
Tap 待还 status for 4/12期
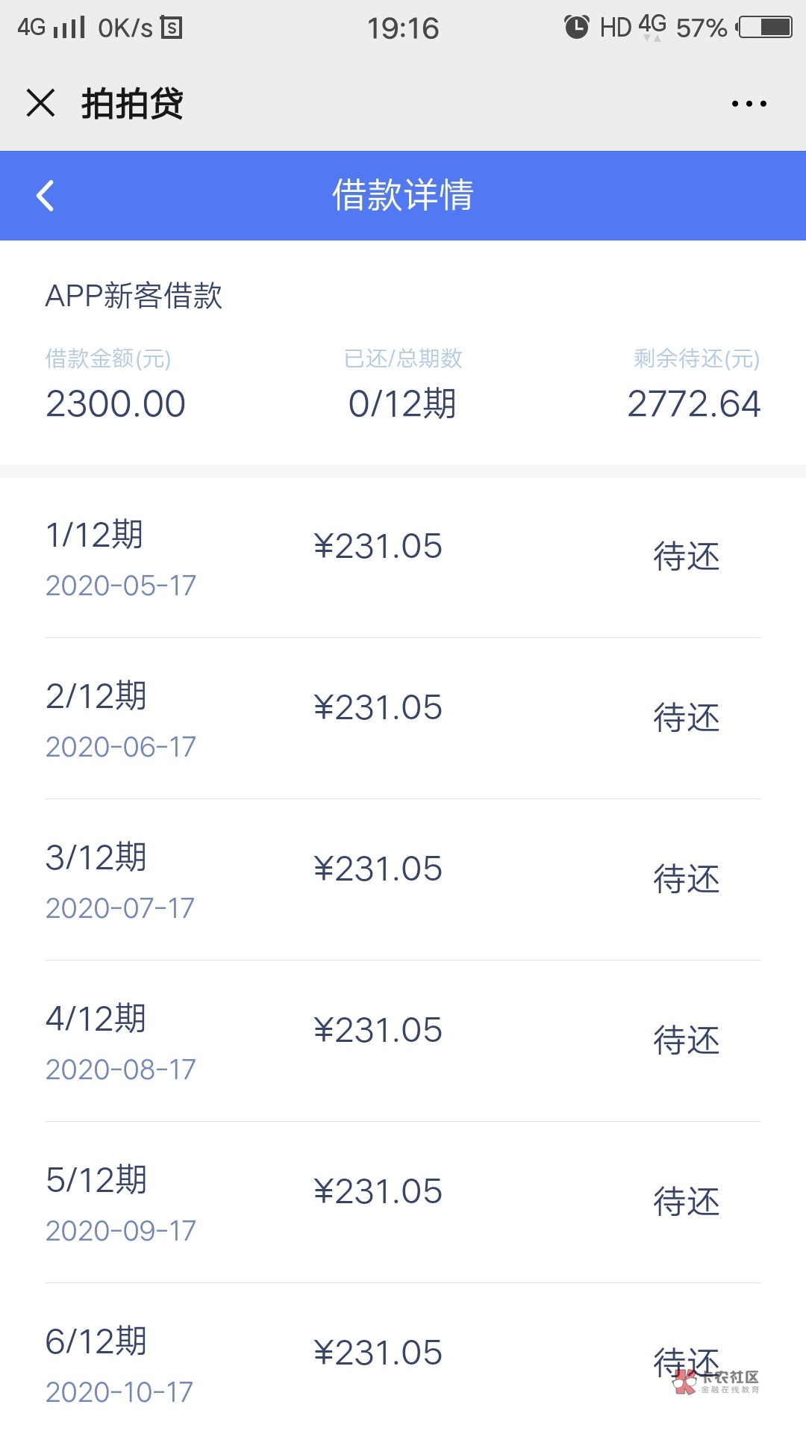pos(686,1040)
